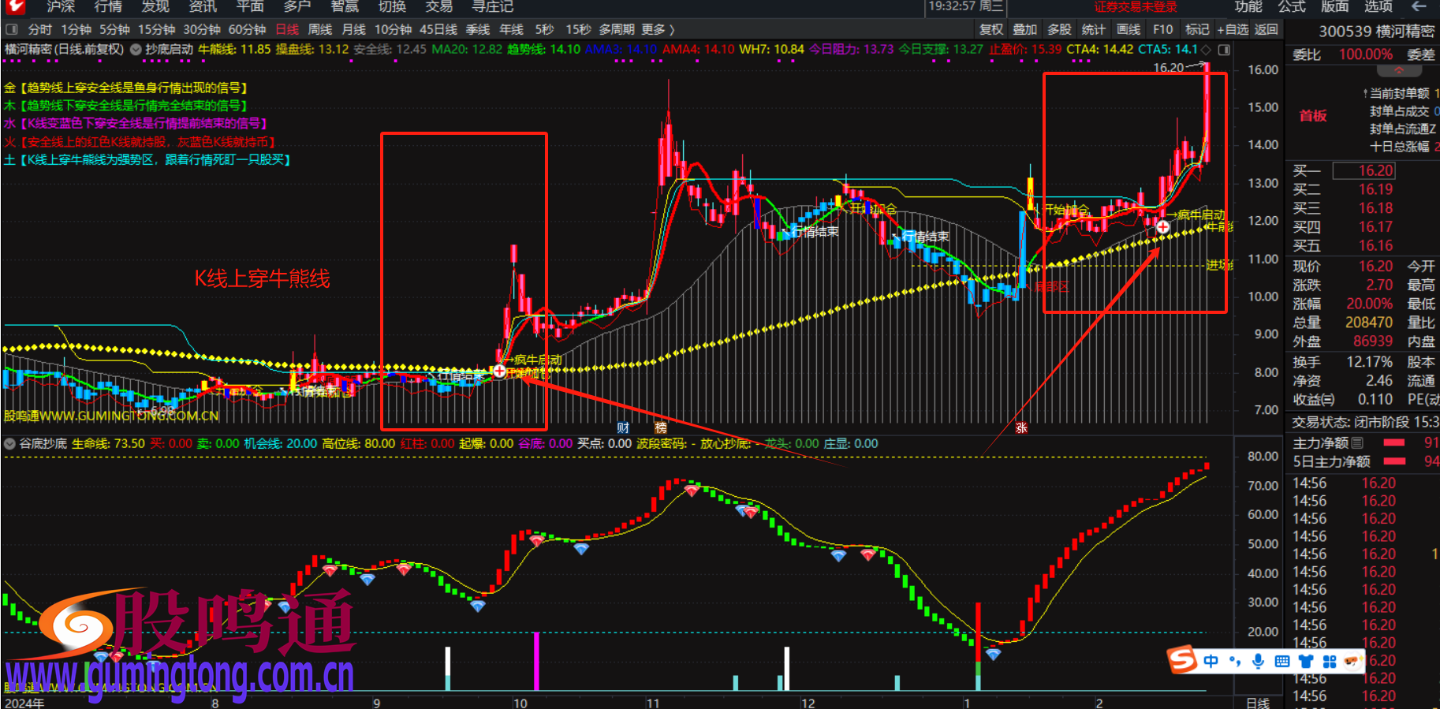This screenshot has width=1440, height=709.
Task: Click the diamond icon after CTA5 value
Action: 1206,50
